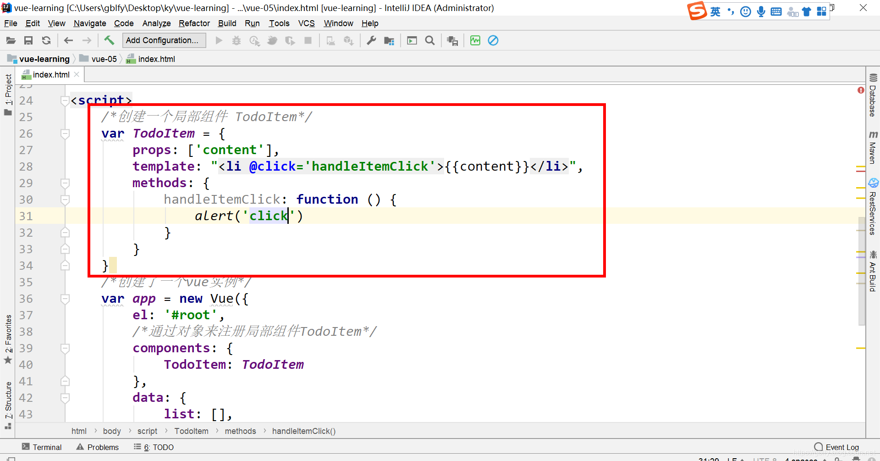Collapse the TodoItem fold on line 26
Viewport: 880px width, 461px height.
pos(65,133)
